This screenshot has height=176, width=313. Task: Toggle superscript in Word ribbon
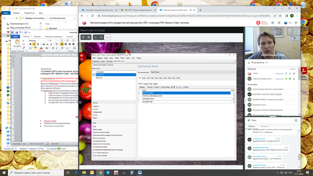coord(51,44)
